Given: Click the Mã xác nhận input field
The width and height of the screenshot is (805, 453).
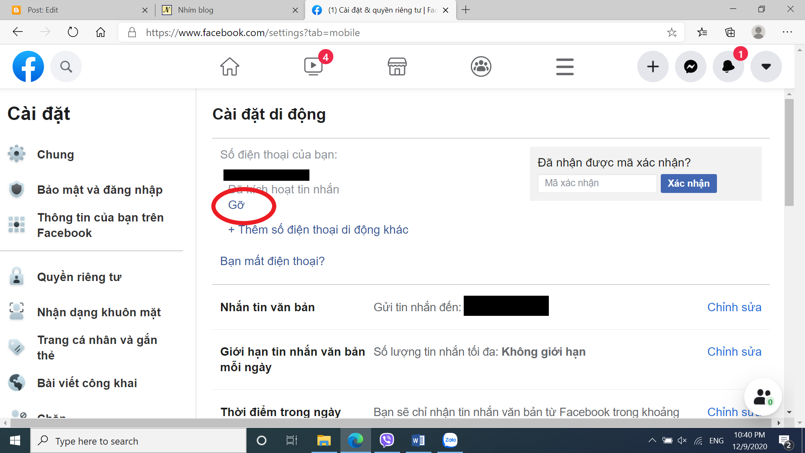Looking at the screenshot, I should 597,183.
